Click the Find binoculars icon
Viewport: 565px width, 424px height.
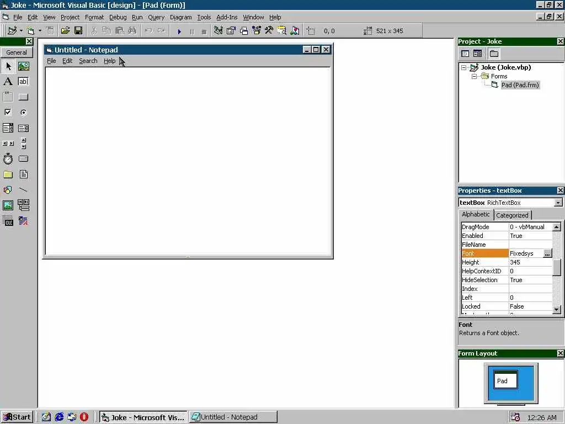point(132,31)
